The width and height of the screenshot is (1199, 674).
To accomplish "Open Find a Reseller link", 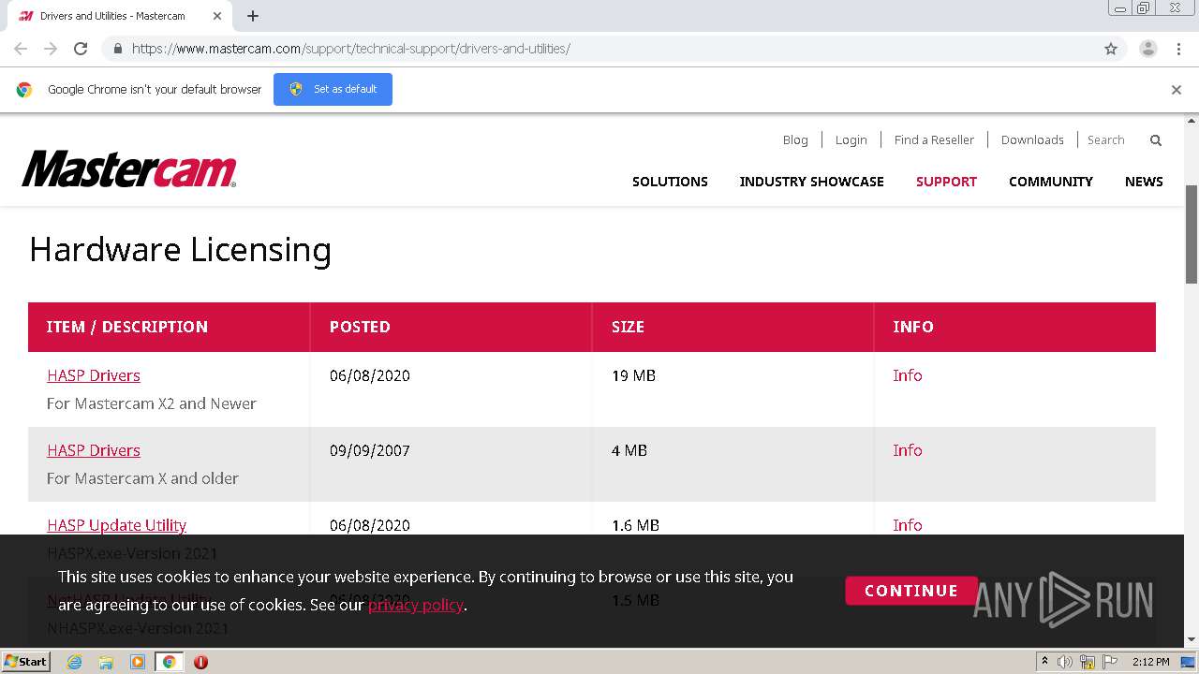I will (934, 139).
